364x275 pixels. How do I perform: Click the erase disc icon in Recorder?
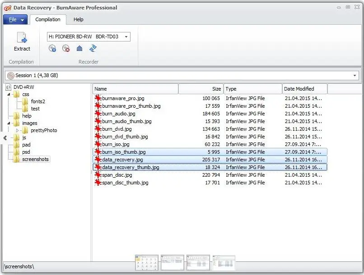pos(66,48)
